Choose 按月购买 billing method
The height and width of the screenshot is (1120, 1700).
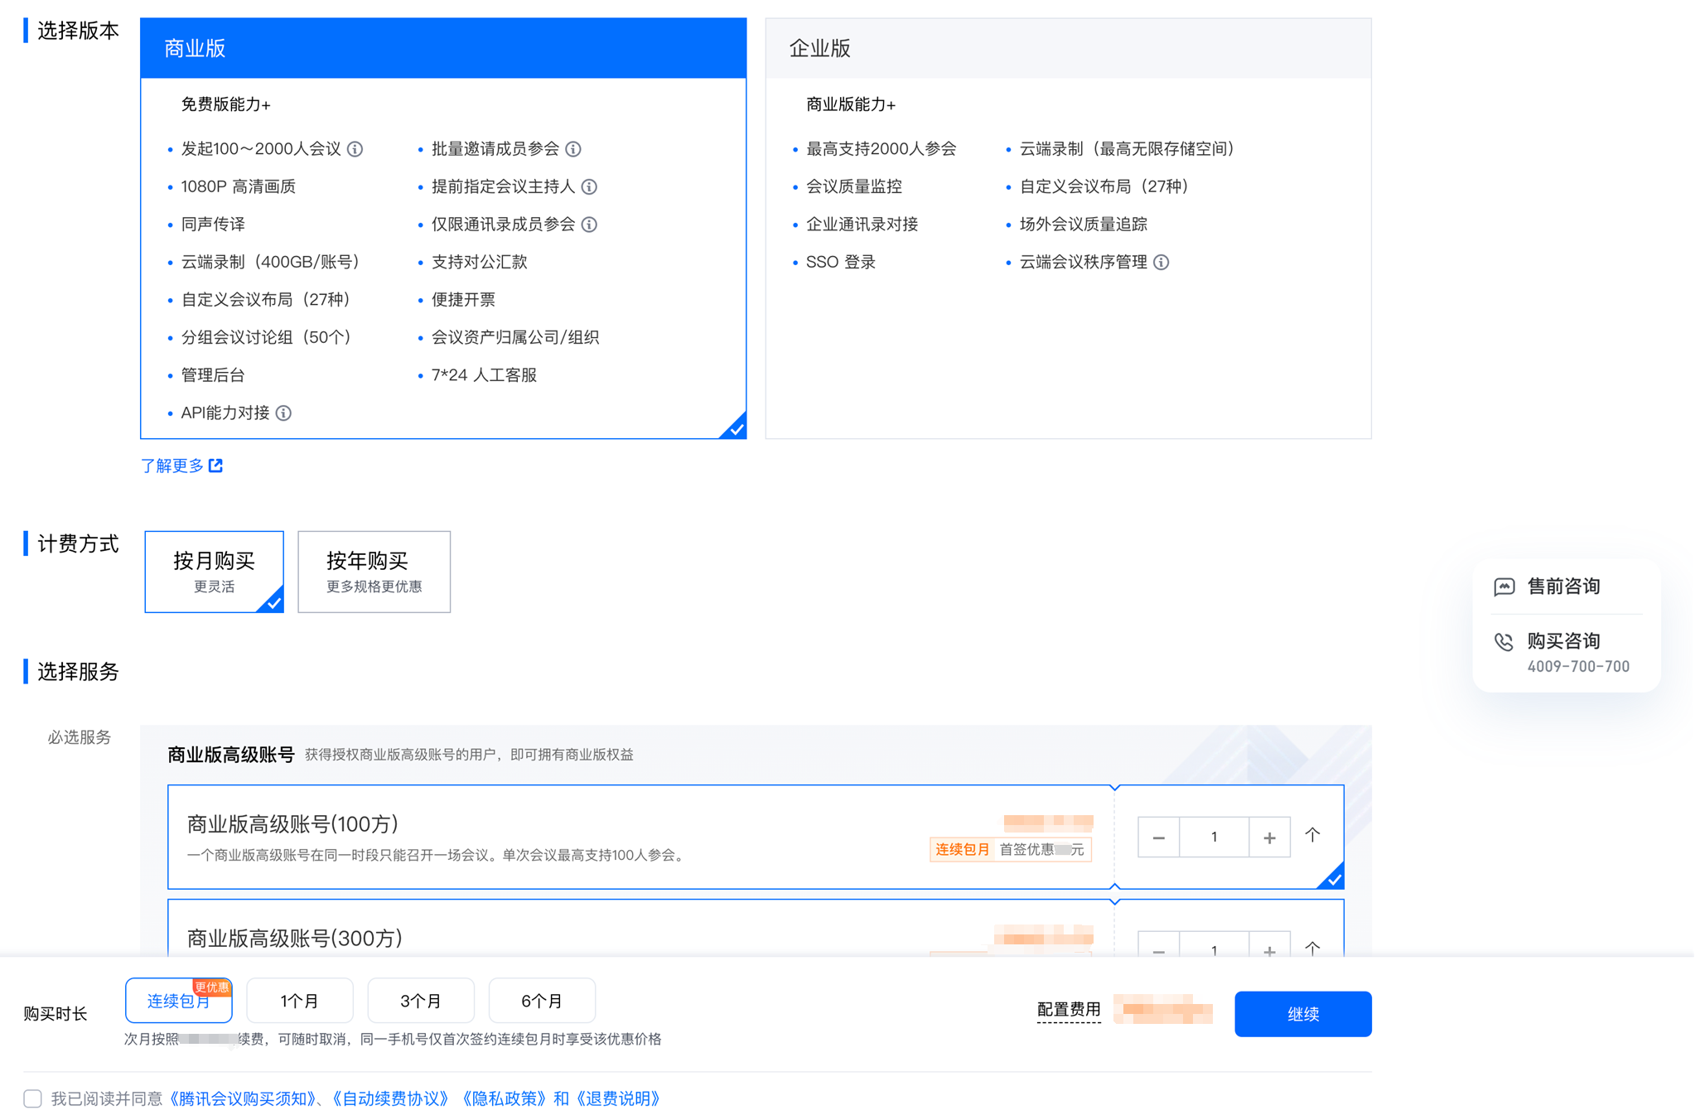click(x=214, y=572)
